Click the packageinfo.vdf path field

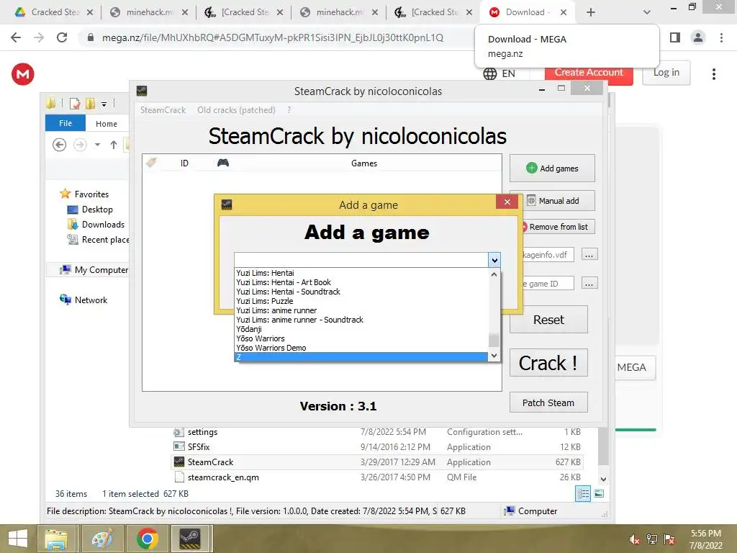[x=548, y=255]
